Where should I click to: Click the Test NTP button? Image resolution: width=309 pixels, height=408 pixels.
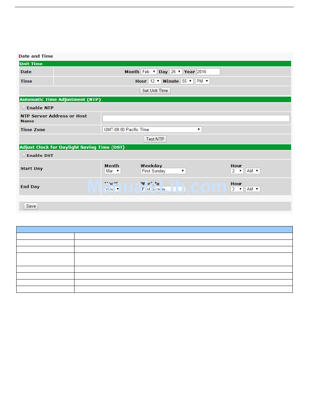[x=155, y=139]
